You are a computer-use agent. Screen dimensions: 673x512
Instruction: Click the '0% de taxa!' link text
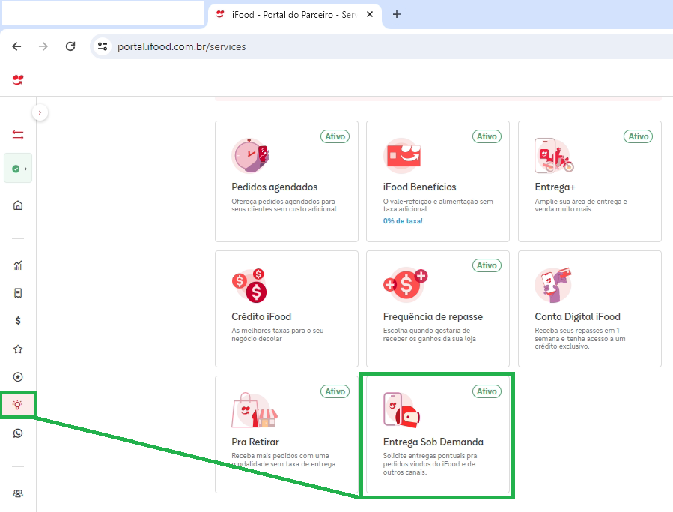coord(403,220)
